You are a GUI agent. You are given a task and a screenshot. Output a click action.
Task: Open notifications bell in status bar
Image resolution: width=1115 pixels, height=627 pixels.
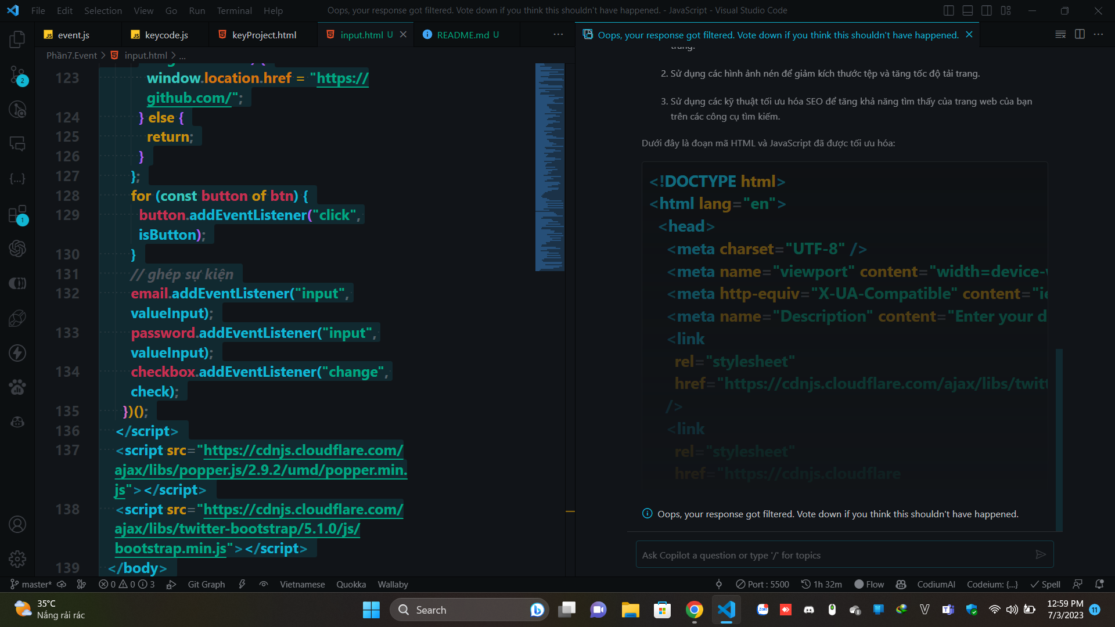[x=1099, y=584]
